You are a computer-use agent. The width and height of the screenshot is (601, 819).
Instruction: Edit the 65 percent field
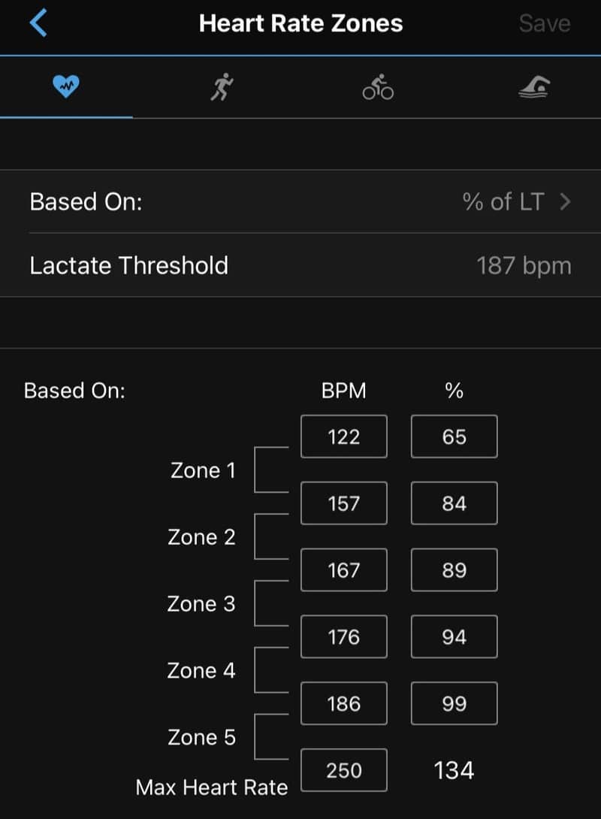point(455,437)
